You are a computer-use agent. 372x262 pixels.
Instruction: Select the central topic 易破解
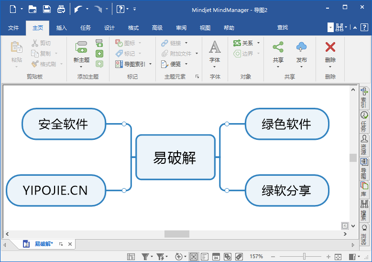click(175, 157)
